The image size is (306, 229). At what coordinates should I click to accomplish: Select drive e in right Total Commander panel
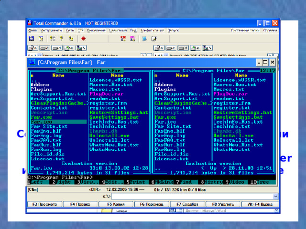[195, 48]
